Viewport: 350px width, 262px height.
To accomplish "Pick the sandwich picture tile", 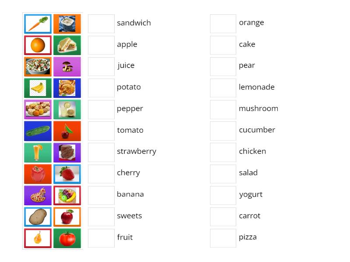I will click(67, 45).
